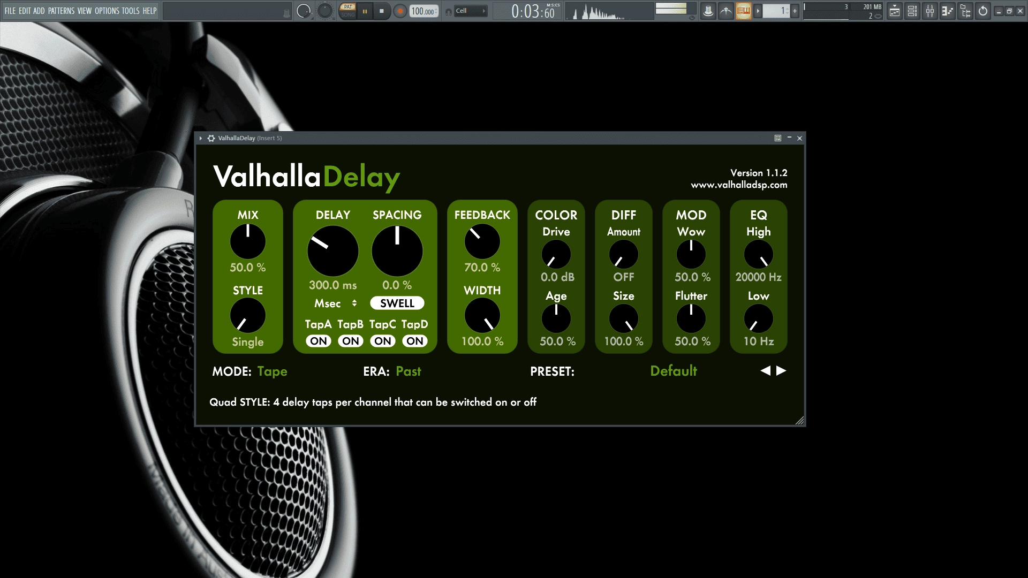
Task: Switch to SONG mode
Action: pyautogui.click(x=348, y=15)
